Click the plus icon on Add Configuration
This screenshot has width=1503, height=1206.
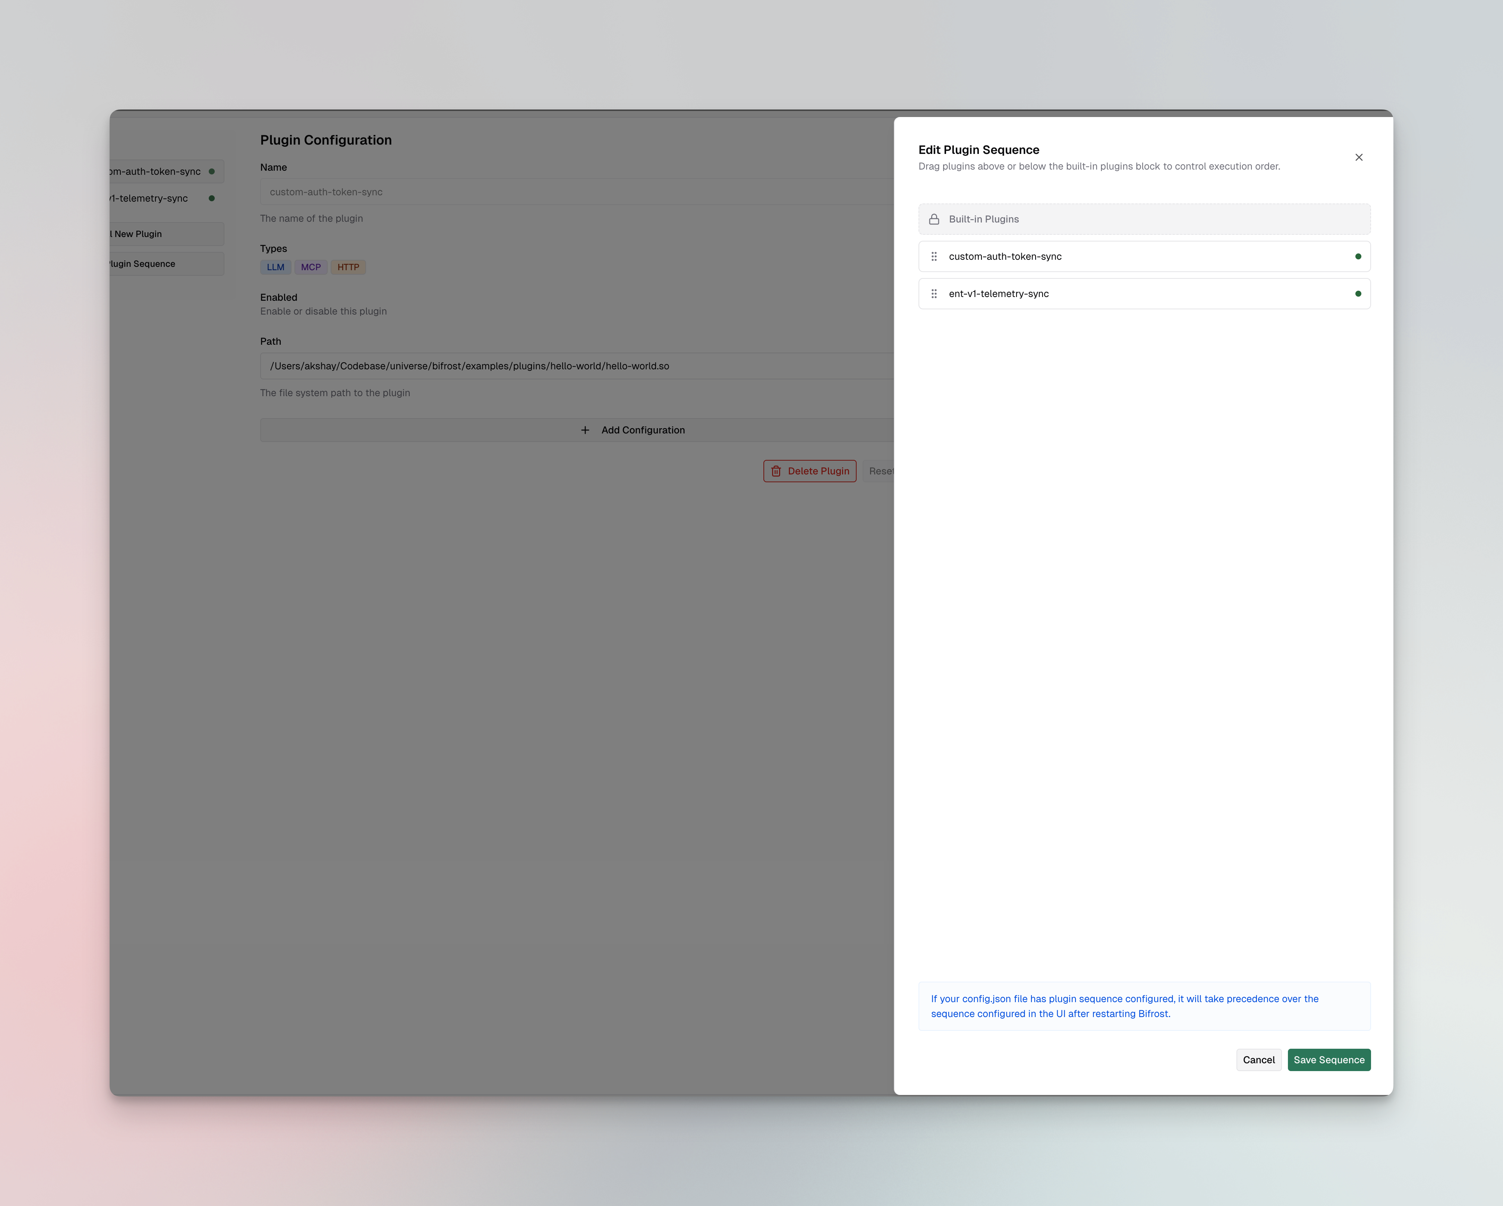pos(585,429)
